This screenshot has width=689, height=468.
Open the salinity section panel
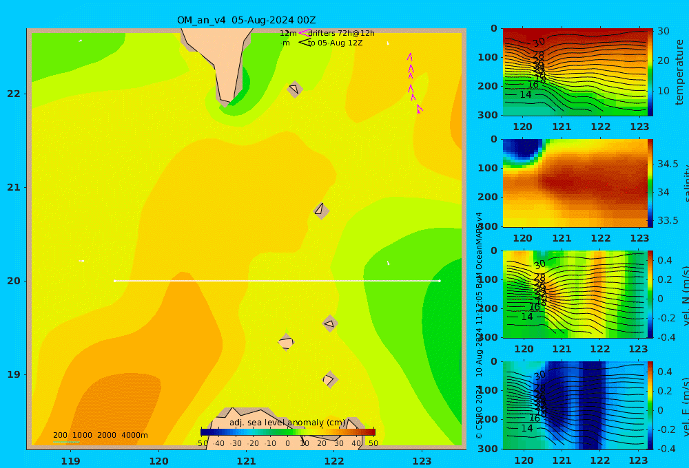click(x=575, y=183)
